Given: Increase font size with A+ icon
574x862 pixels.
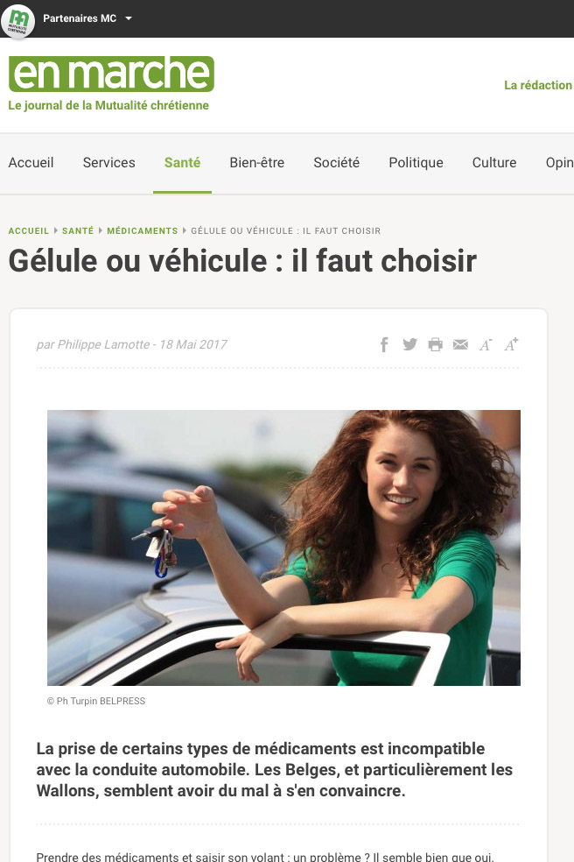Looking at the screenshot, I should 511,344.
